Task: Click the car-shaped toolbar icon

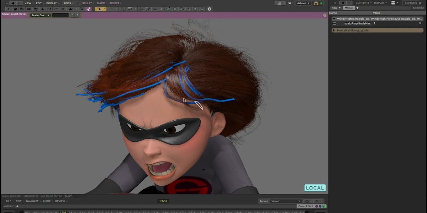Action: (x=29, y=9)
